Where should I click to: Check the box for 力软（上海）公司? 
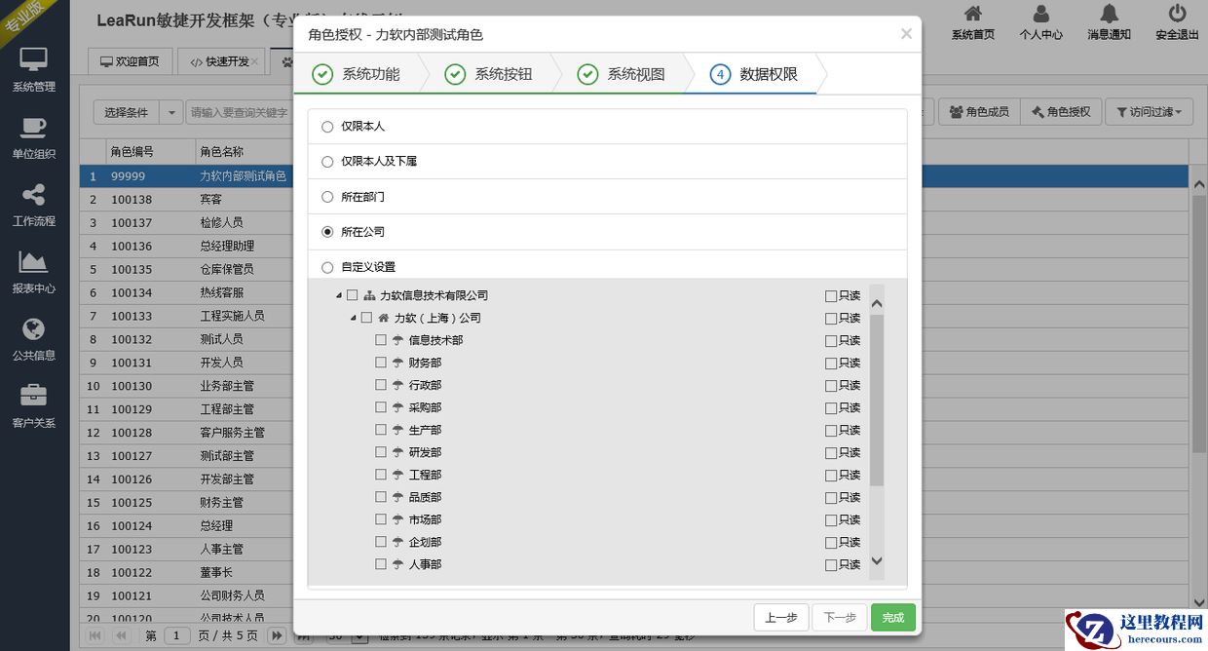tap(367, 318)
